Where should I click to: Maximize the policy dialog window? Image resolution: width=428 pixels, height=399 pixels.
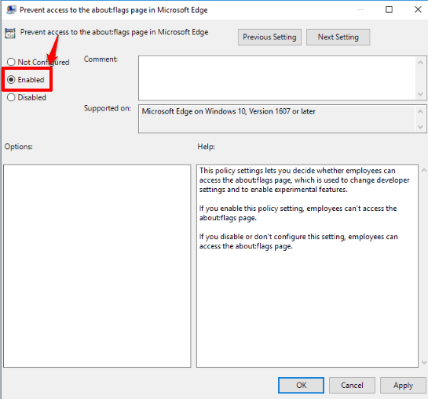point(389,9)
